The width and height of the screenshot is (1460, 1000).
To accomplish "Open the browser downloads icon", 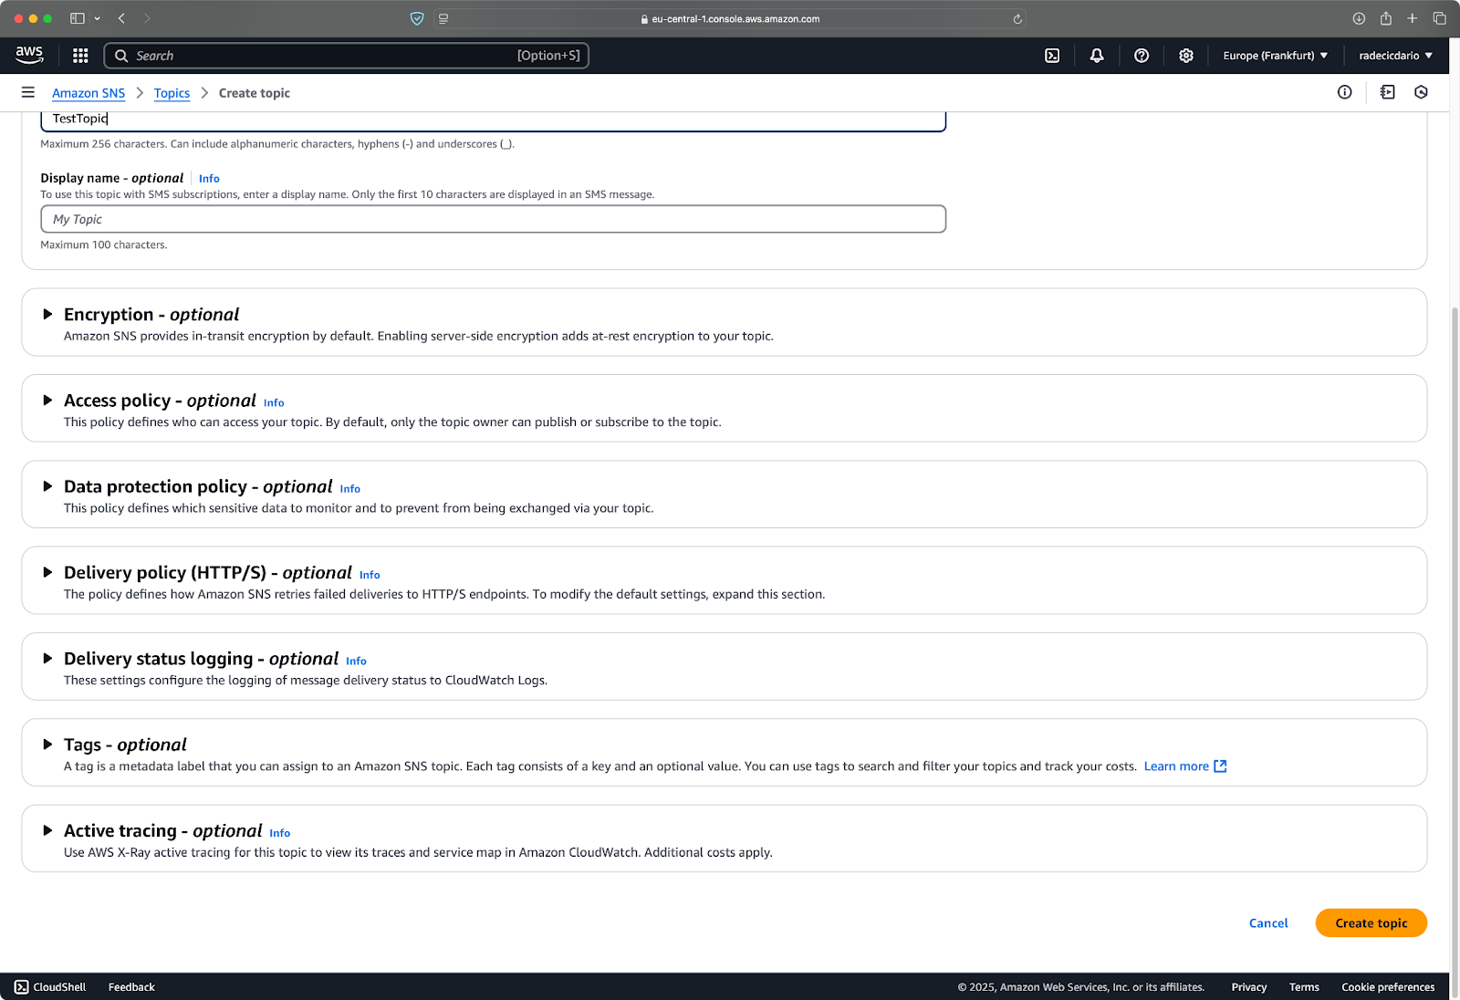I will pyautogui.click(x=1359, y=18).
